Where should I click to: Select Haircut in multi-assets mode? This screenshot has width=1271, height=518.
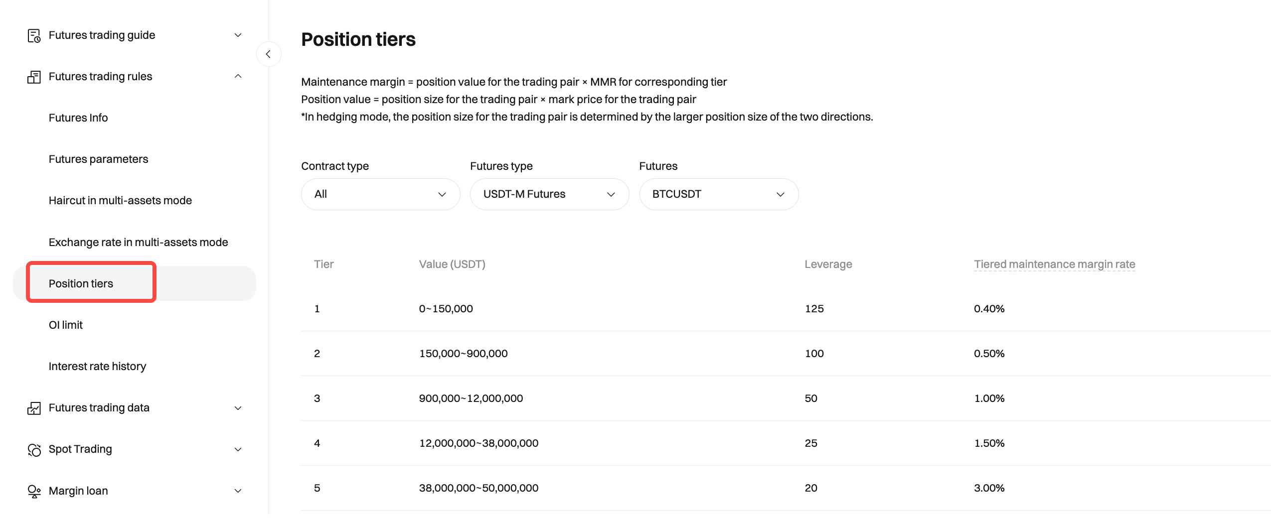pyautogui.click(x=120, y=201)
